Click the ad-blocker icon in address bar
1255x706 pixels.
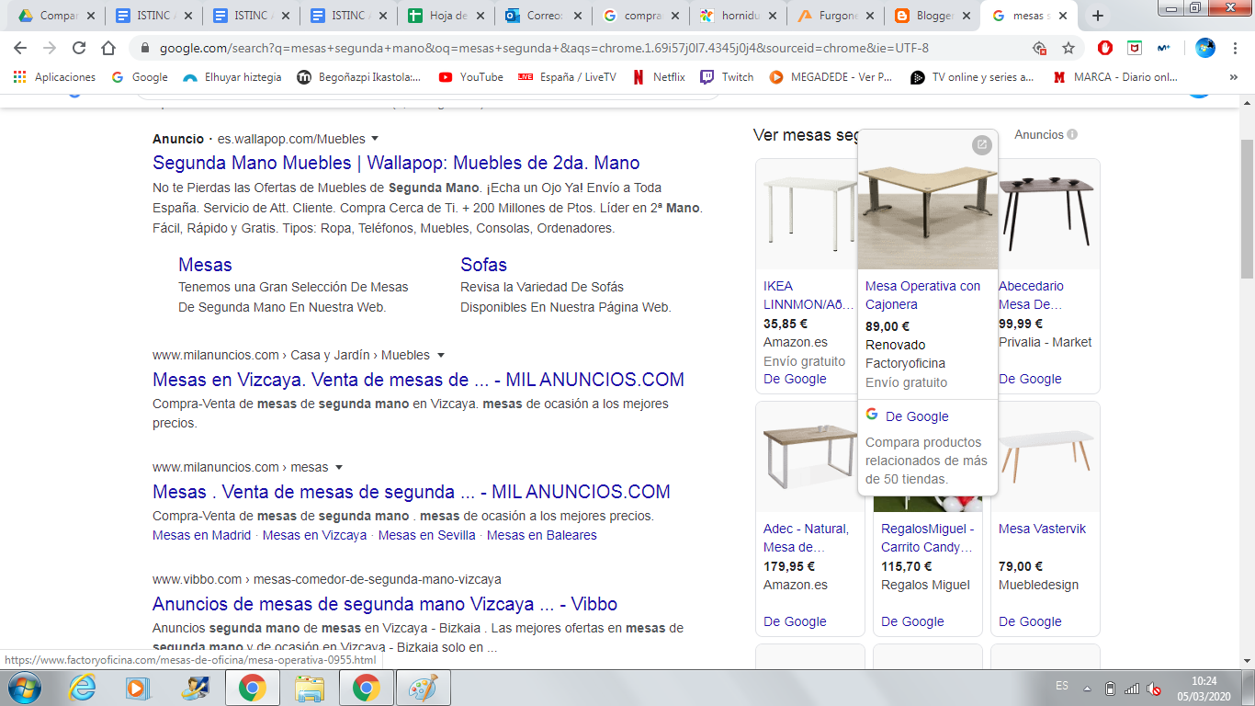coord(1039,48)
